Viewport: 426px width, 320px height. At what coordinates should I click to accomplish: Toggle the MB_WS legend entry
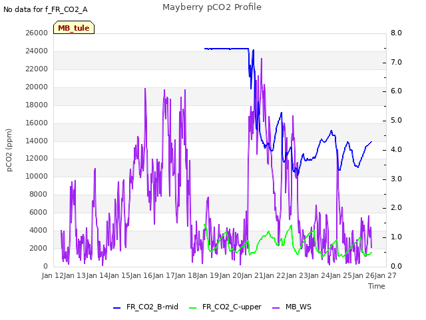click(x=292, y=307)
